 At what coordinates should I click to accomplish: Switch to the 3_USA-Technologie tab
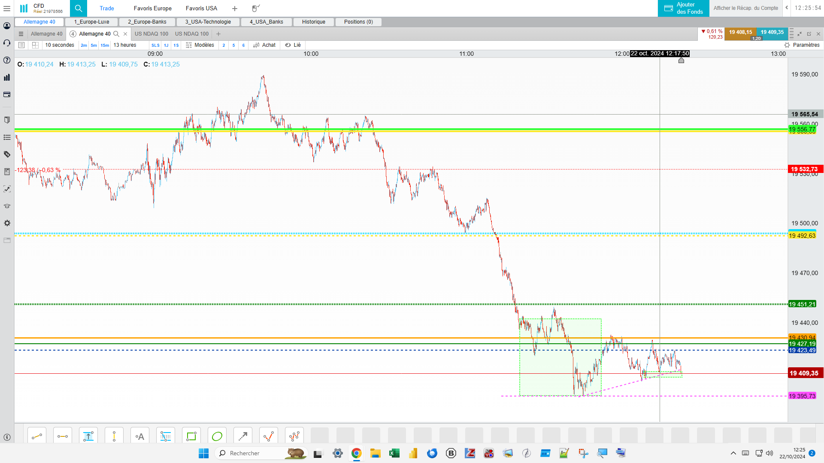click(x=208, y=22)
